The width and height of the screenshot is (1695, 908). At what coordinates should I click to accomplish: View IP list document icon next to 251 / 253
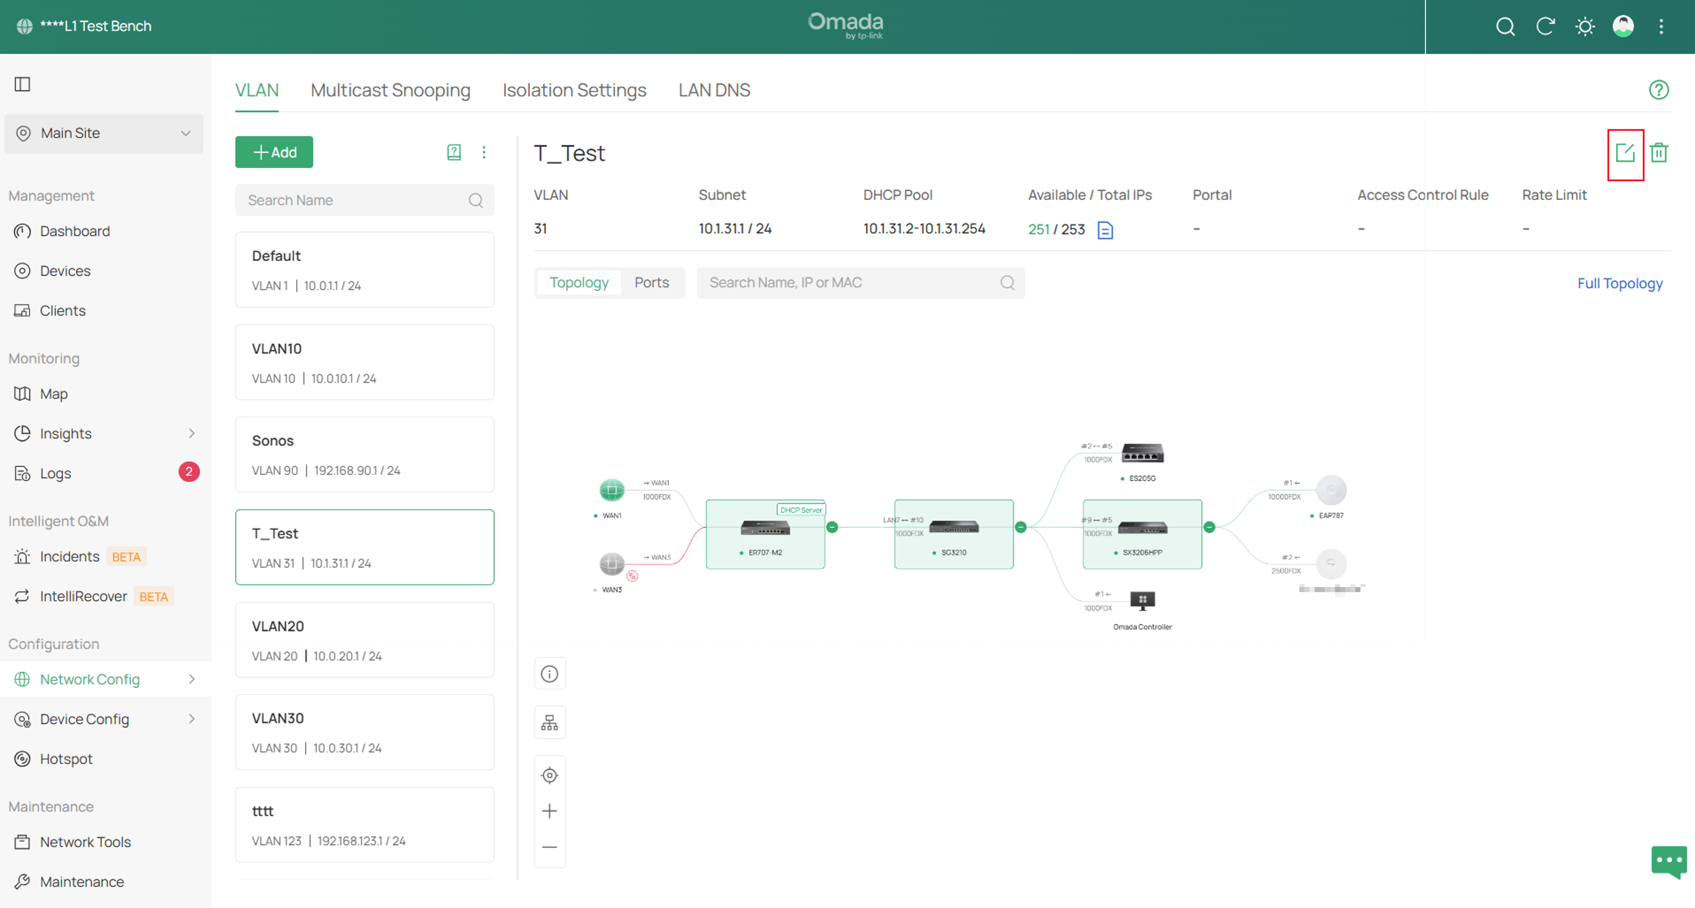pos(1105,230)
